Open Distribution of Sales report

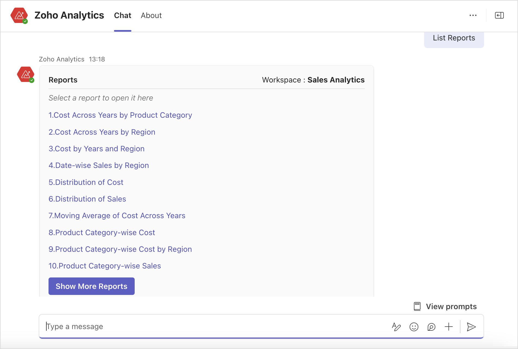[87, 199]
